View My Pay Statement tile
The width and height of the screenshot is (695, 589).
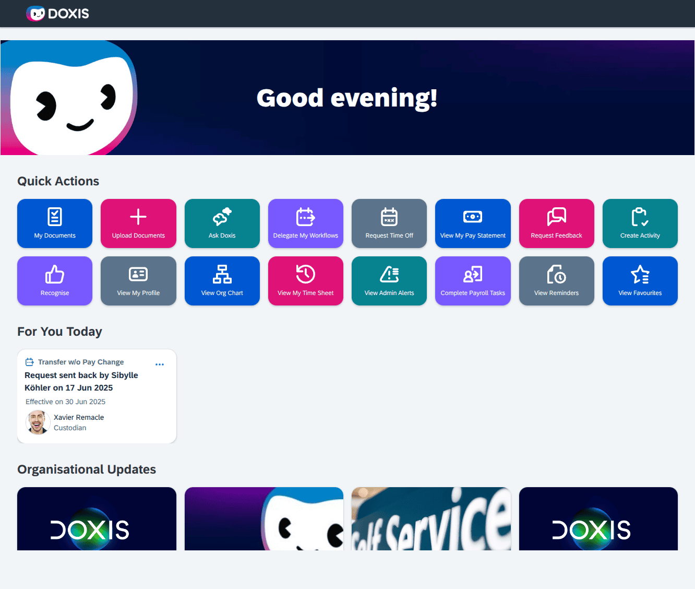click(473, 223)
